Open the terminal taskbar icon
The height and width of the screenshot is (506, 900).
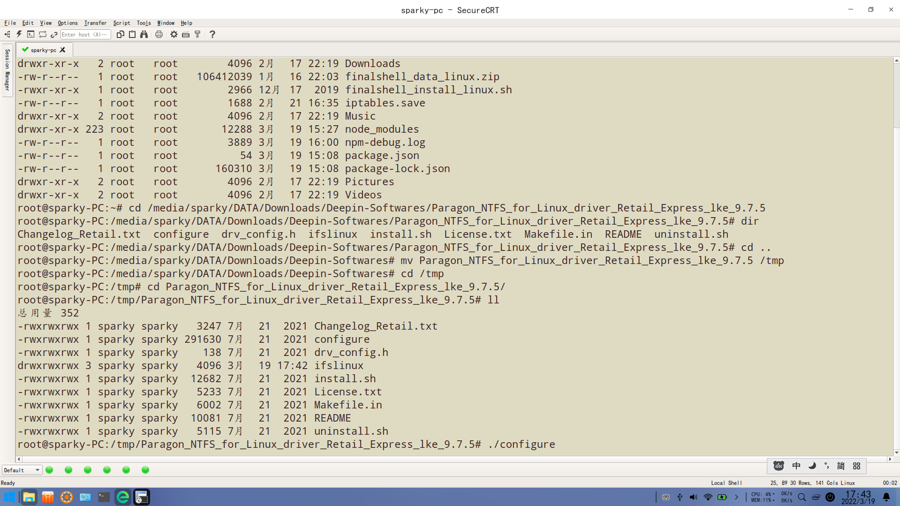tap(104, 497)
